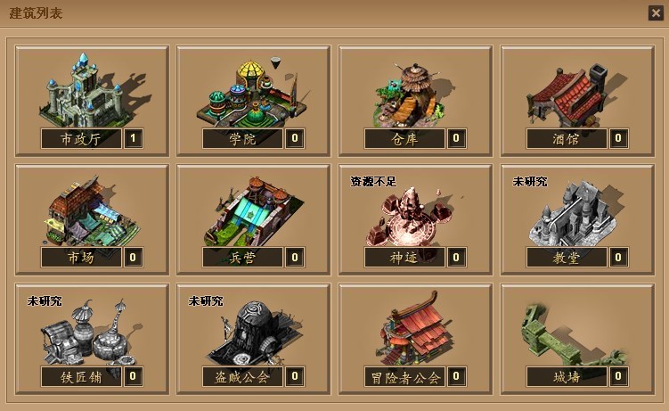Click the level counter next to 市政厅
Image resolution: width=669 pixels, height=411 pixels.
(133, 138)
